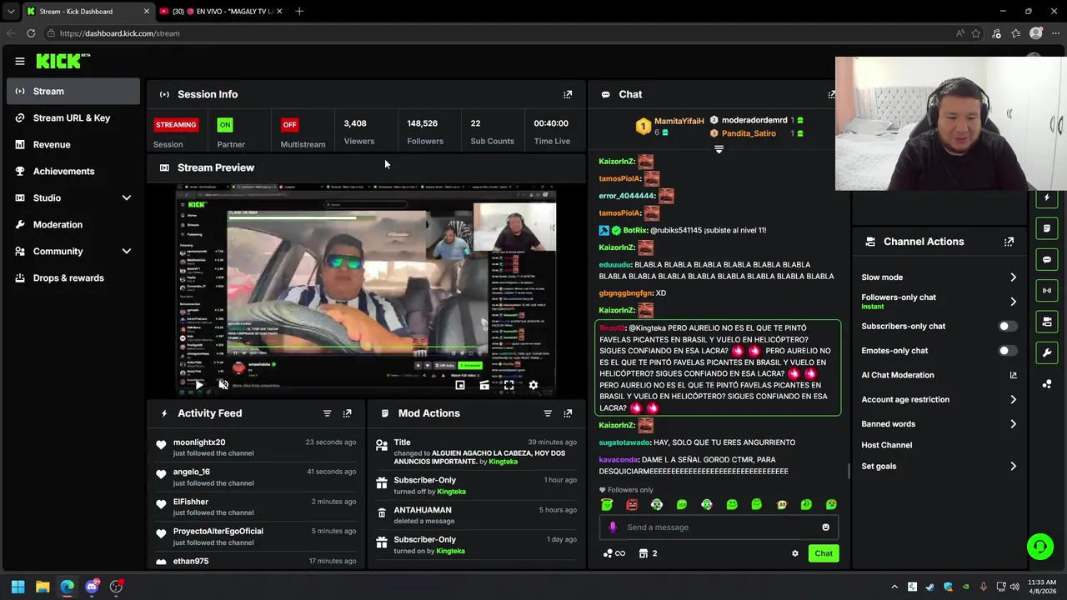Expand Followers-only chat options

click(1013, 302)
